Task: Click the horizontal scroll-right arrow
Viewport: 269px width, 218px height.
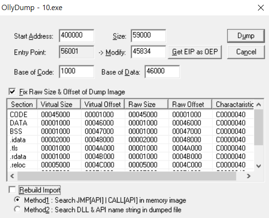Action: click(248, 176)
